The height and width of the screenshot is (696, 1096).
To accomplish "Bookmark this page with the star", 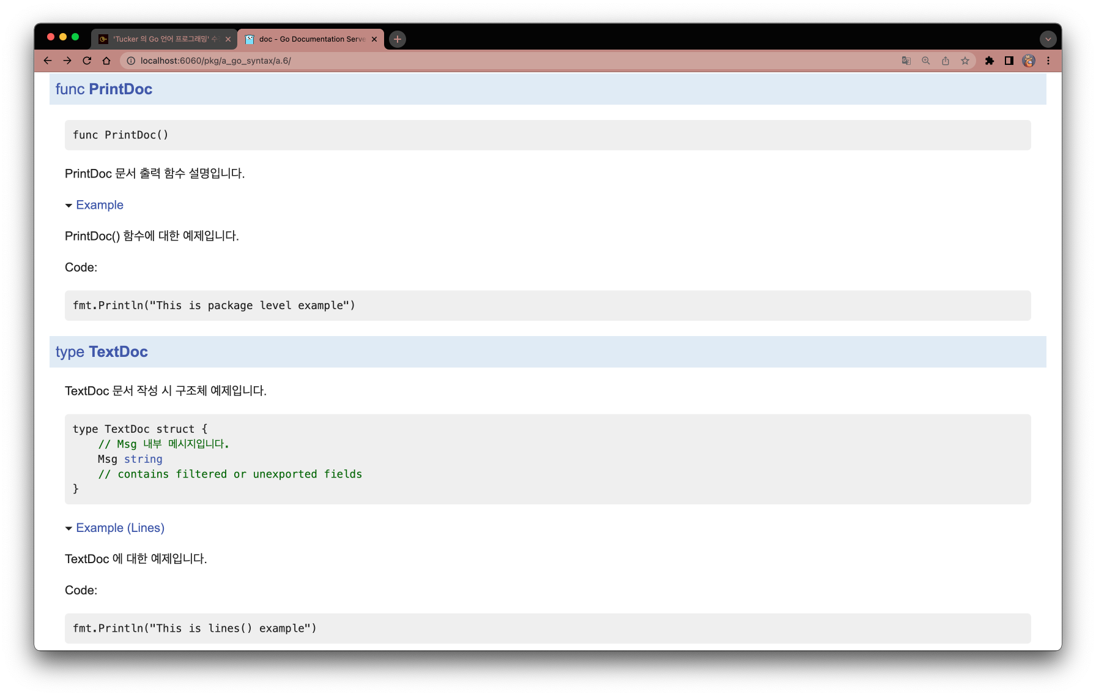I will coord(965,61).
